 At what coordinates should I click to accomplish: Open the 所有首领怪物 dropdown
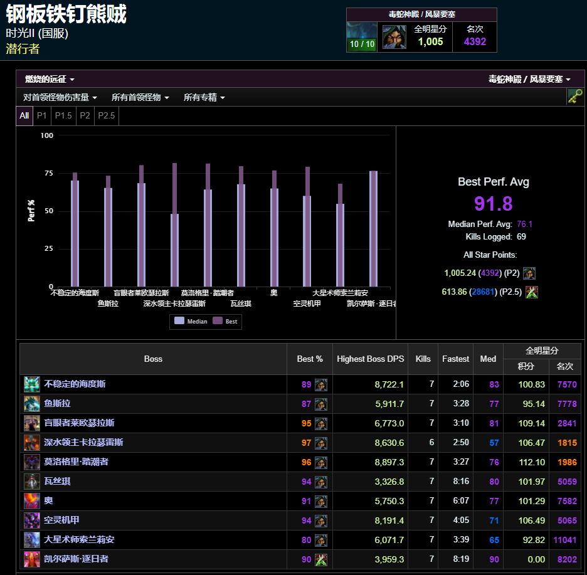click(140, 97)
